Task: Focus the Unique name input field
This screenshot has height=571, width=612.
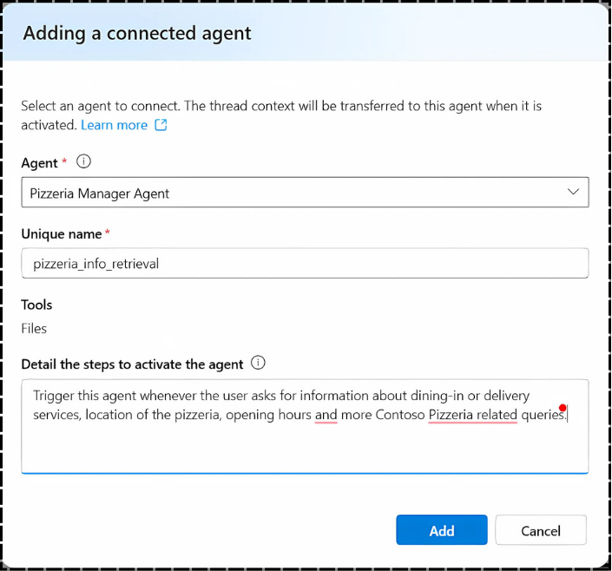Action: [x=305, y=263]
